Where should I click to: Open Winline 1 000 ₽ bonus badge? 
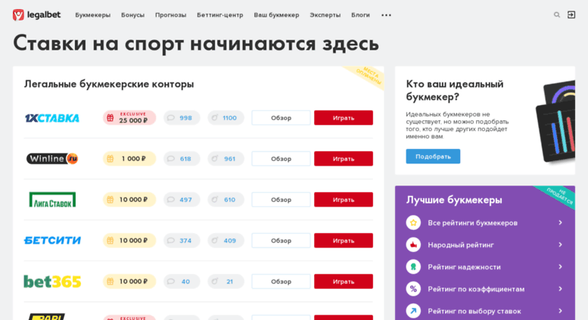point(129,159)
